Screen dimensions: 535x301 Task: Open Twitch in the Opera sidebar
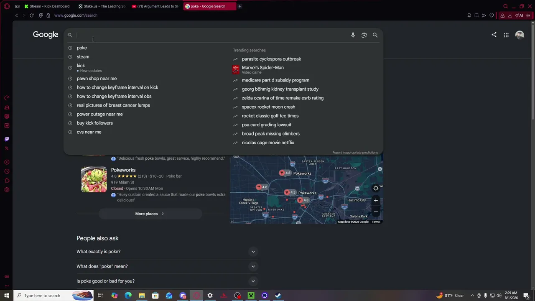tap(7, 139)
